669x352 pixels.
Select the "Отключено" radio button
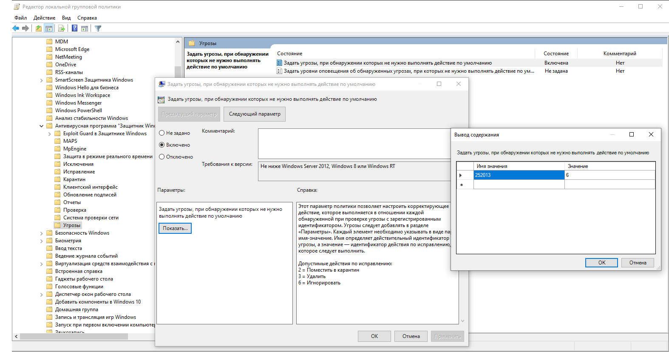pos(162,157)
